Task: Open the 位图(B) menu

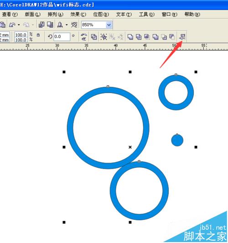Action: [101, 15]
